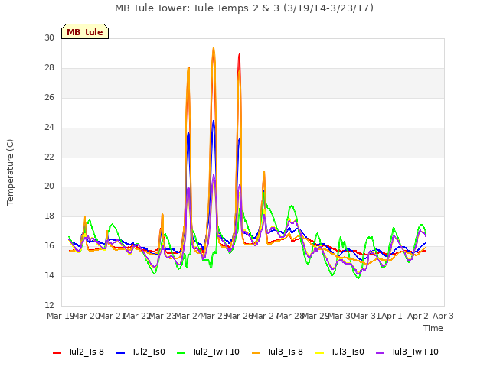Screen dimensions: 490x367
Task: Select the Tul3_Ts-8 legend label
Action: [x=285, y=352]
